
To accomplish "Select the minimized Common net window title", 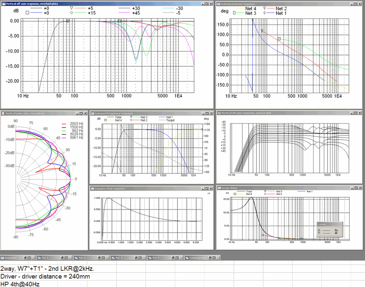I will tap(196, 257).
